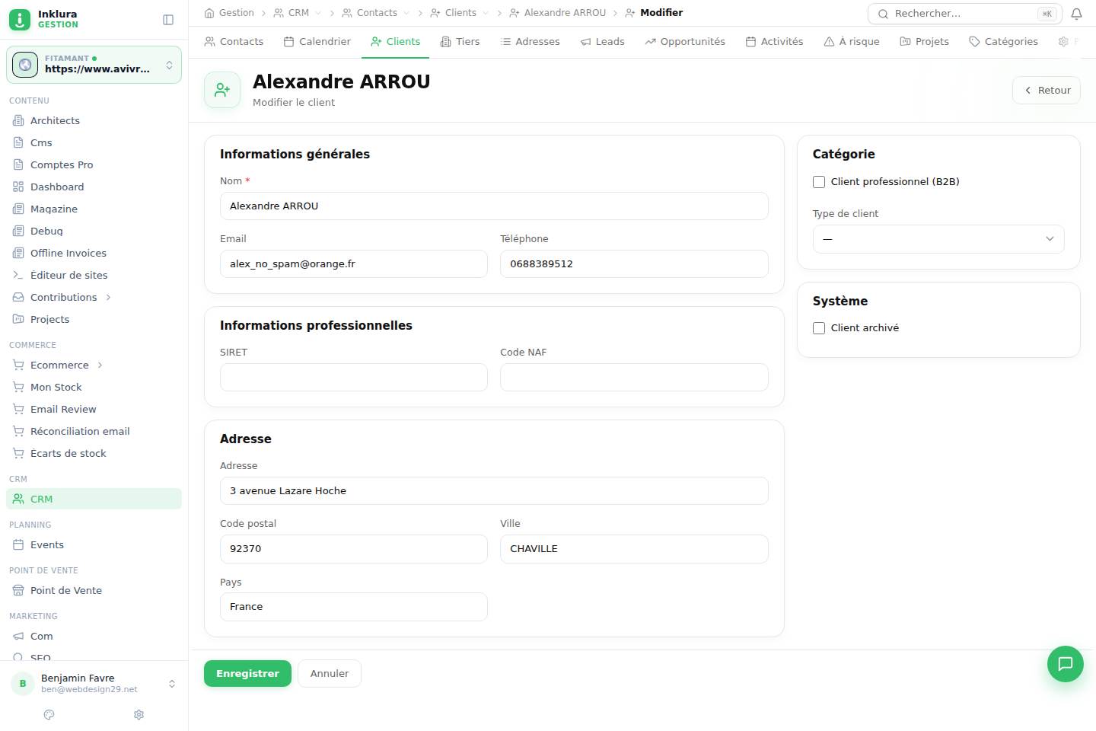The image size is (1096, 731).
Task: Switch to the Calendrier tab
Action: click(x=317, y=41)
